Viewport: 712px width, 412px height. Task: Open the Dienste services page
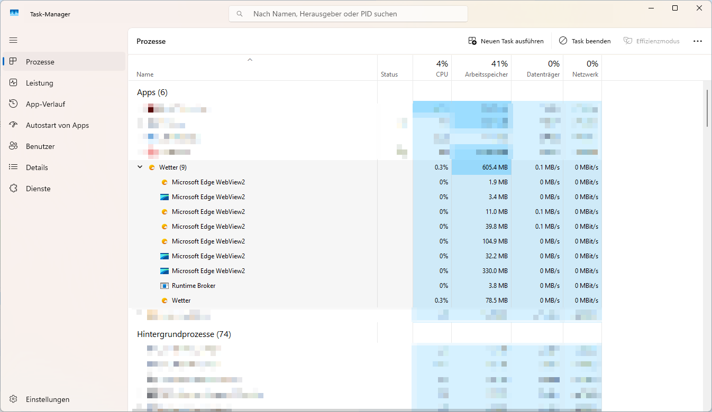click(x=64, y=189)
